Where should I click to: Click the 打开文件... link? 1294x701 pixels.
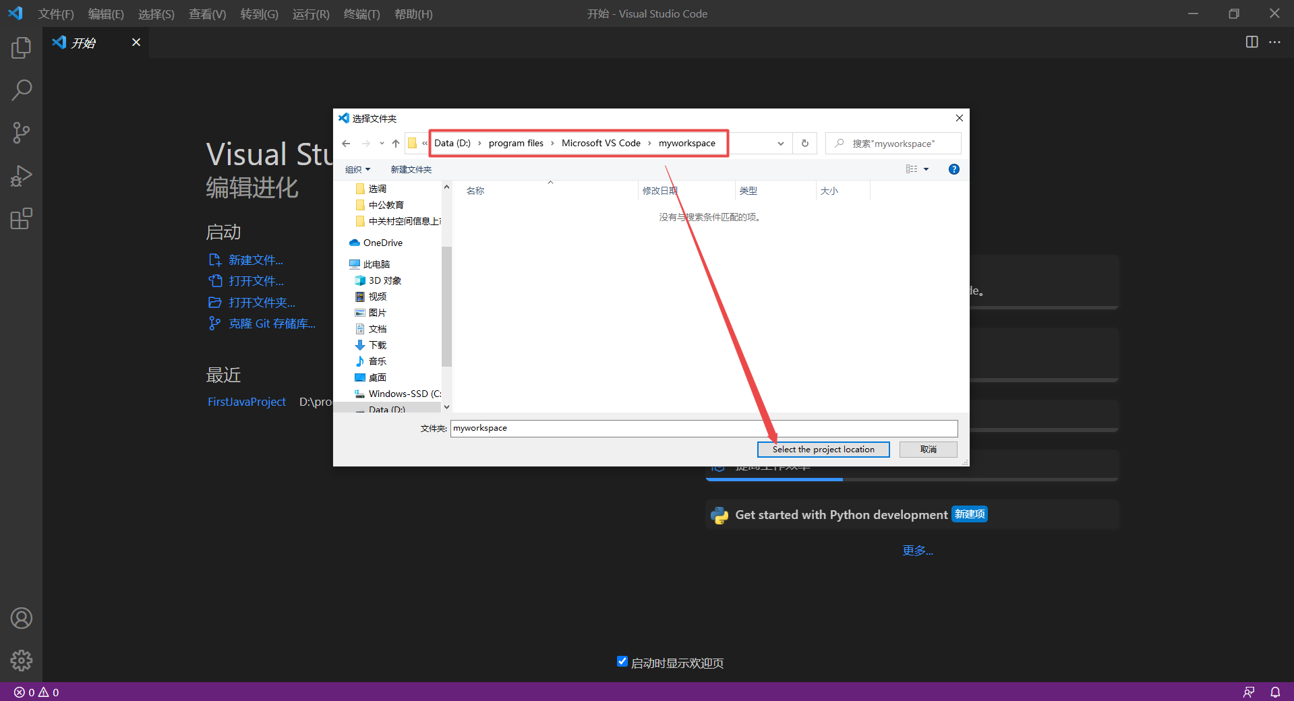tap(256, 281)
